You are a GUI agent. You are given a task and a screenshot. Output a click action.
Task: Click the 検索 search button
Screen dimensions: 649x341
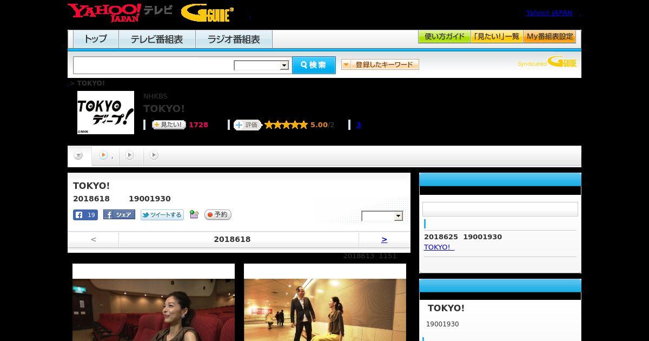coord(314,65)
